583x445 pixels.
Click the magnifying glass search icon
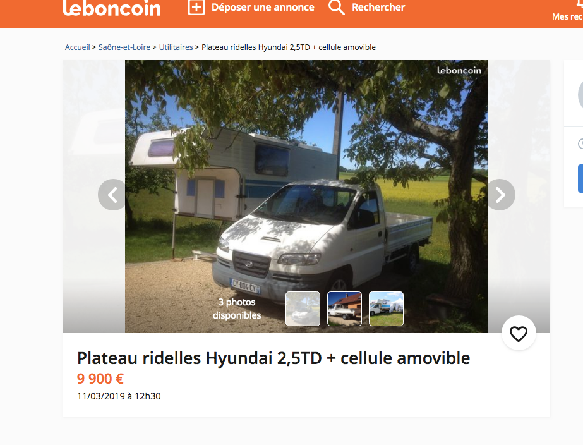click(x=337, y=7)
